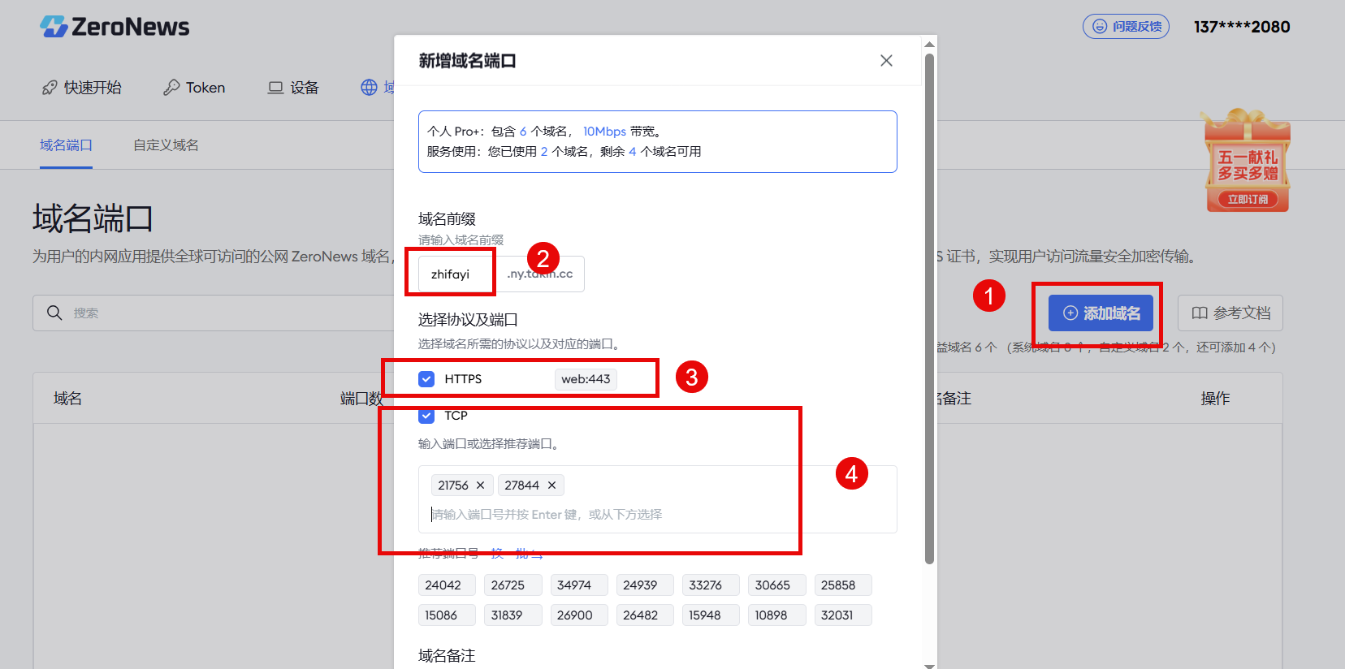The width and height of the screenshot is (1345, 669).
Task: Switch to the 域名端口 tab
Action: [66, 145]
